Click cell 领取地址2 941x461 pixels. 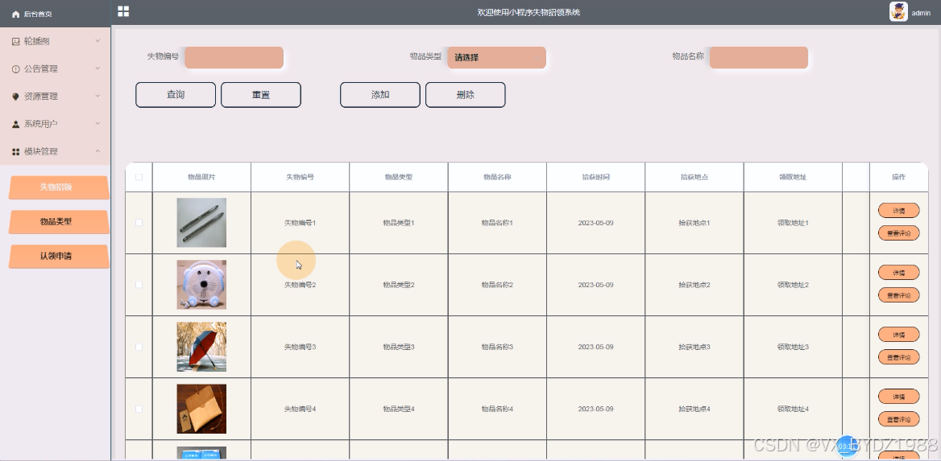793,285
